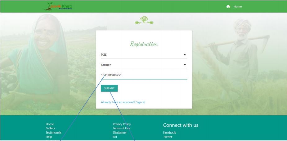Image resolution: width=287 pixels, height=141 pixels.
Task: Click the number input field with 151101988751
Action: pyautogui.click(x=144, y=75)
